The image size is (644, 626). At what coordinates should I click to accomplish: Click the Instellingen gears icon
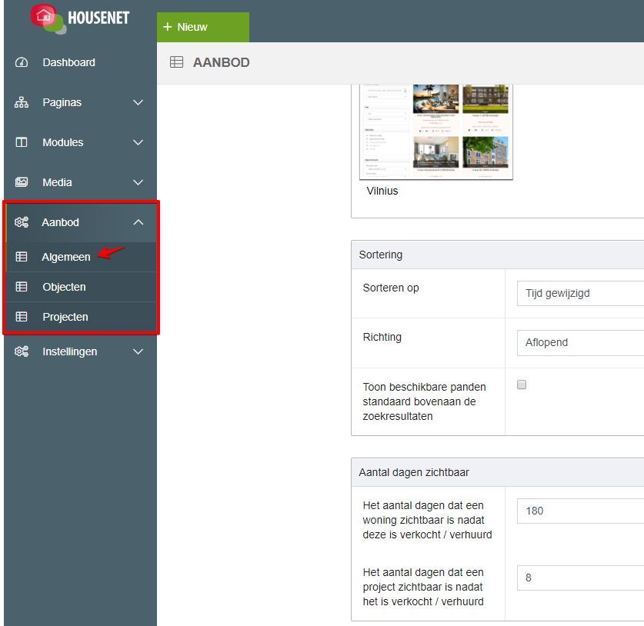[x=22, y=351]
